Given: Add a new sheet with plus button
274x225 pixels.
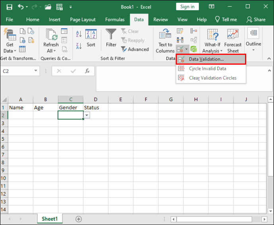Looking at the screenshot, I should [x=79, y=219].
